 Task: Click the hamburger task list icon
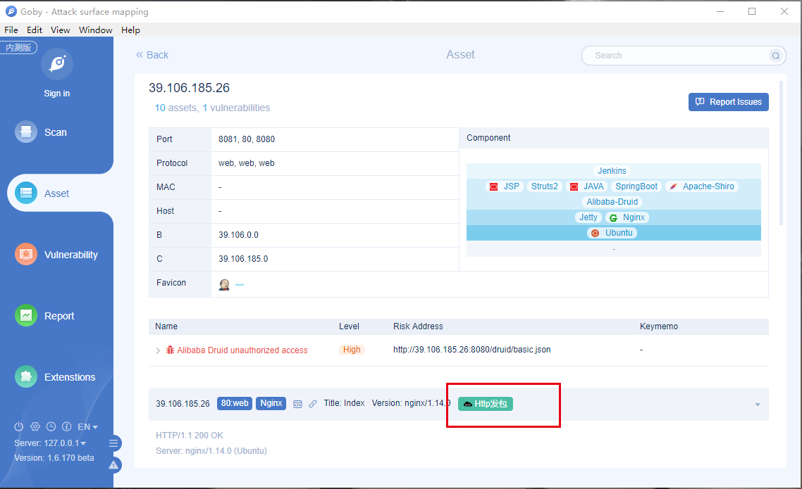pos(114,443)
